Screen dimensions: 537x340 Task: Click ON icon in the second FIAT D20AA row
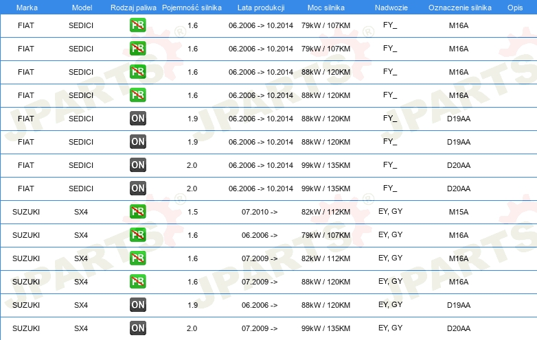[x=137, y=188]
